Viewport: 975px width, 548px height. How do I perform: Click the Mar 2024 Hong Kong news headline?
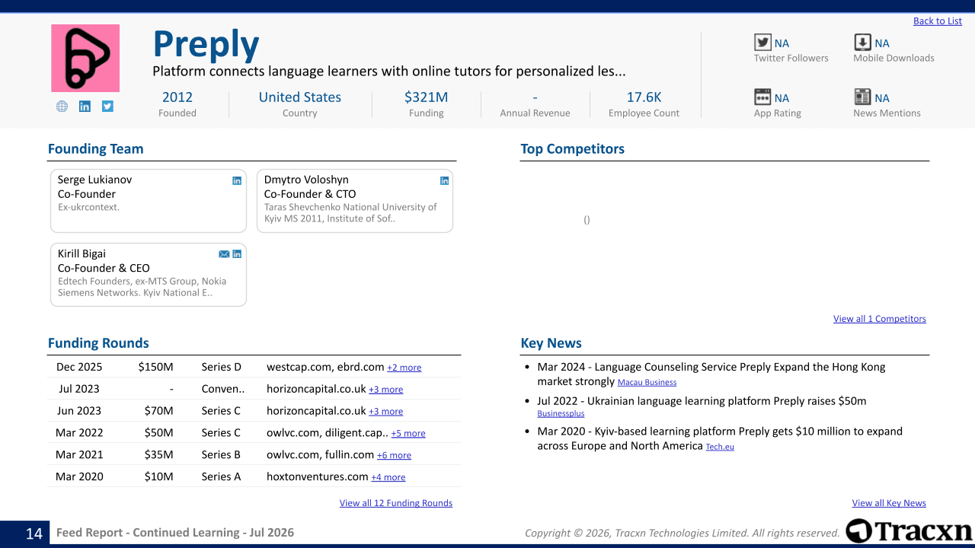711,374
